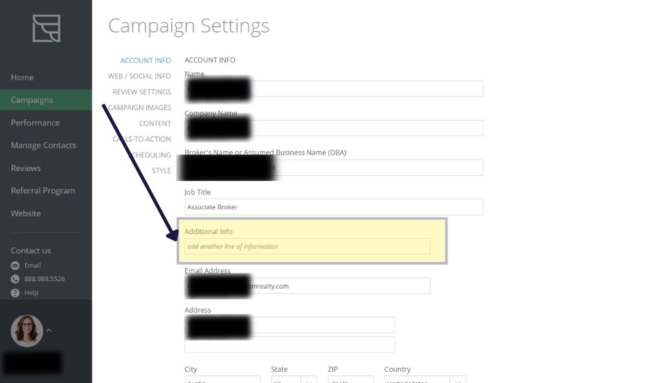Click the phone icon beside 888.988.5526
The image size is (670, 383).
click(x=15, y=279)
